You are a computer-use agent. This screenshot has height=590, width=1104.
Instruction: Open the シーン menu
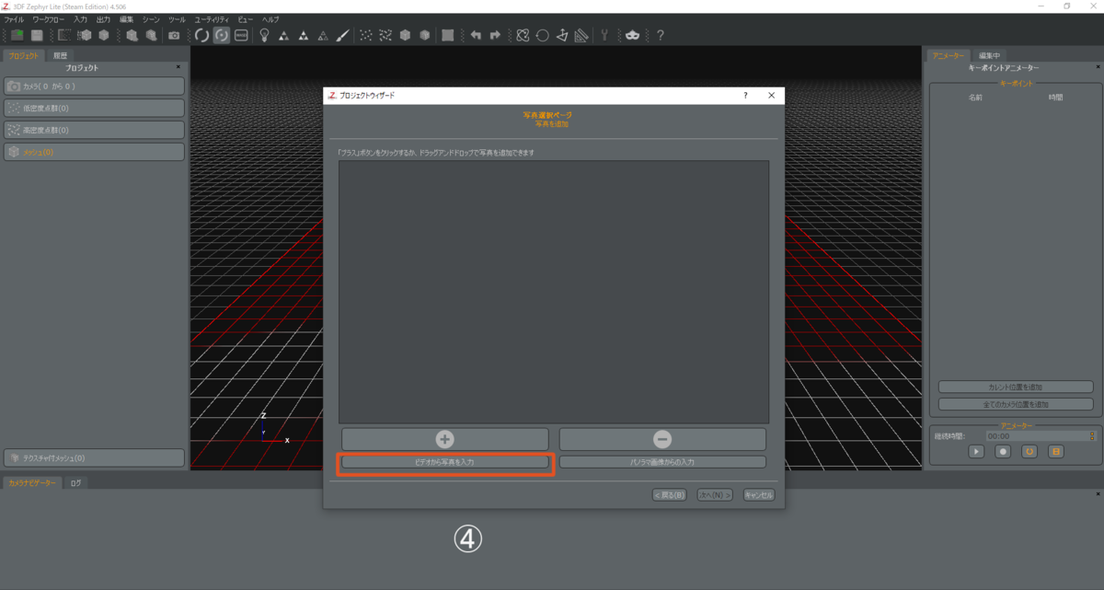151,19
